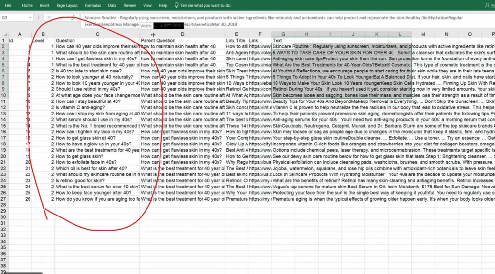Open the Data ribbon tab
Viewport: 495px width, 274px height.
pyautogui.click(x=112, y=5)
